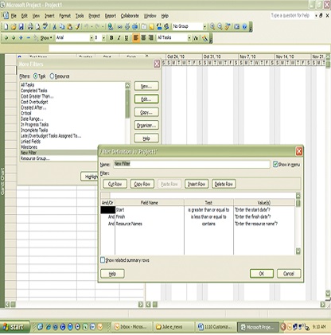Click the Zoom Out magnifier icon

tap(220, 26)
